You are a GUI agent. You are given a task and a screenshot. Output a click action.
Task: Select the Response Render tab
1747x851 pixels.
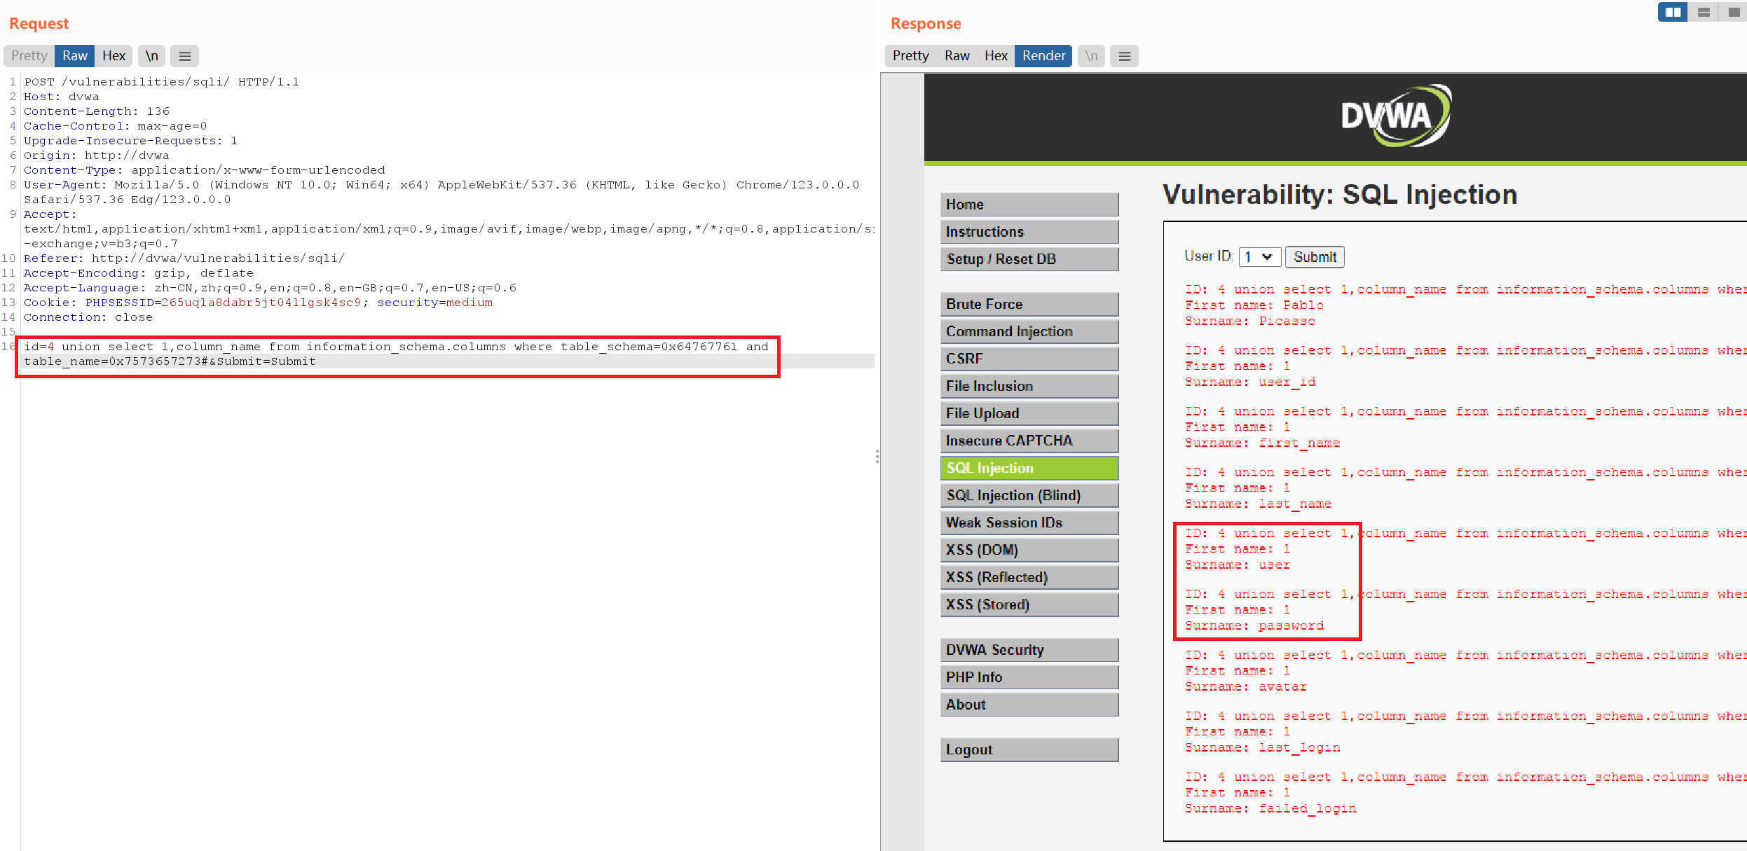(1043, 56)
